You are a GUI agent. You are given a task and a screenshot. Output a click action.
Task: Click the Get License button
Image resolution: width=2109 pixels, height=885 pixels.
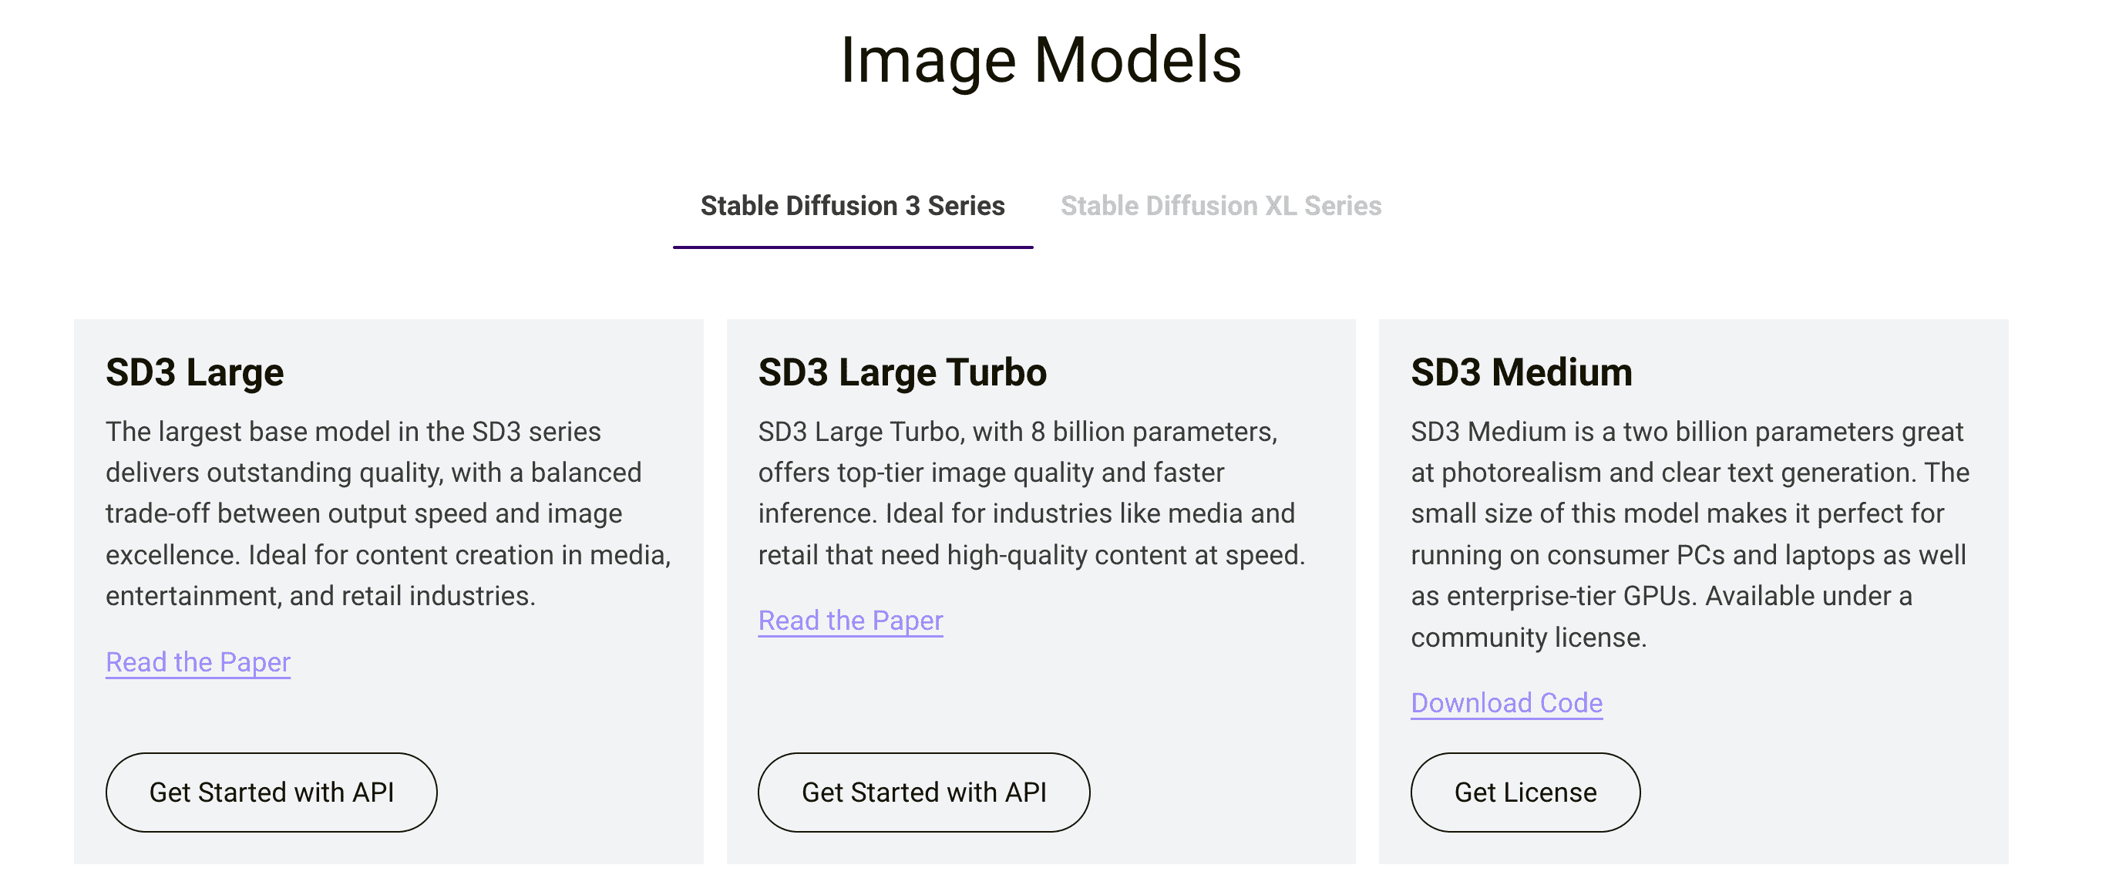click(1525, 792)
